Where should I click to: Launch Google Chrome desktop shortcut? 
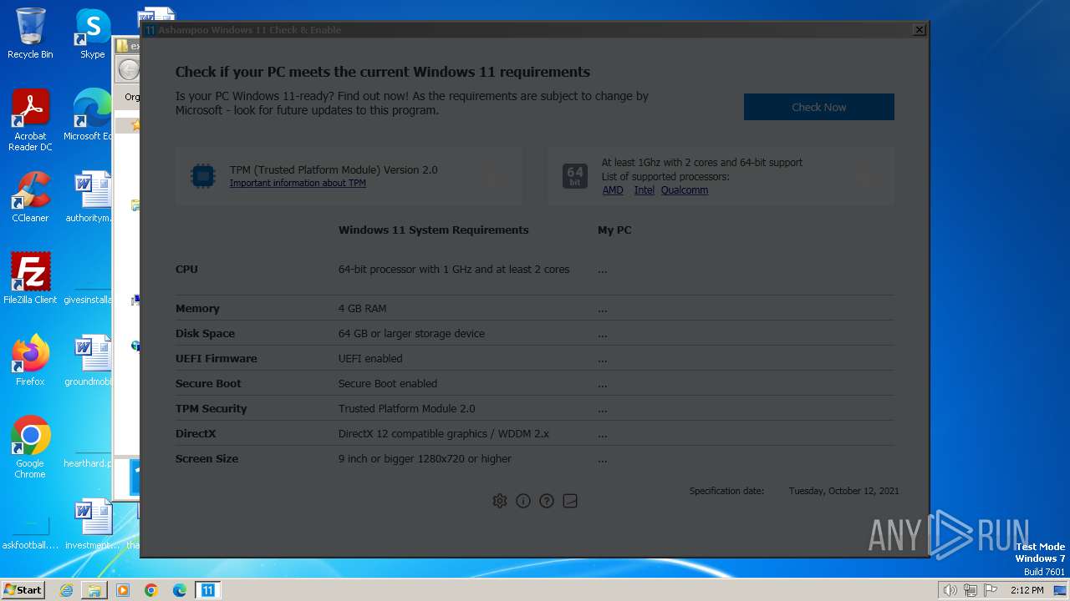30,447
